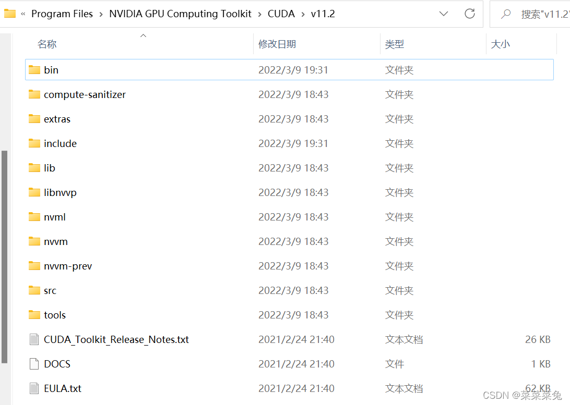Open the address bar history dropdown
This screenshot has width=570, height=405.
tap(444, 14)
